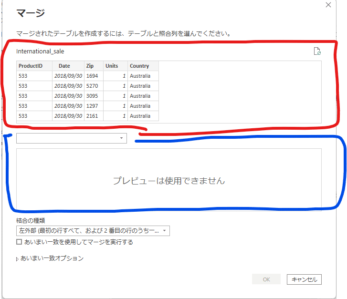Close the マージ dialog with X

(328, 5)
